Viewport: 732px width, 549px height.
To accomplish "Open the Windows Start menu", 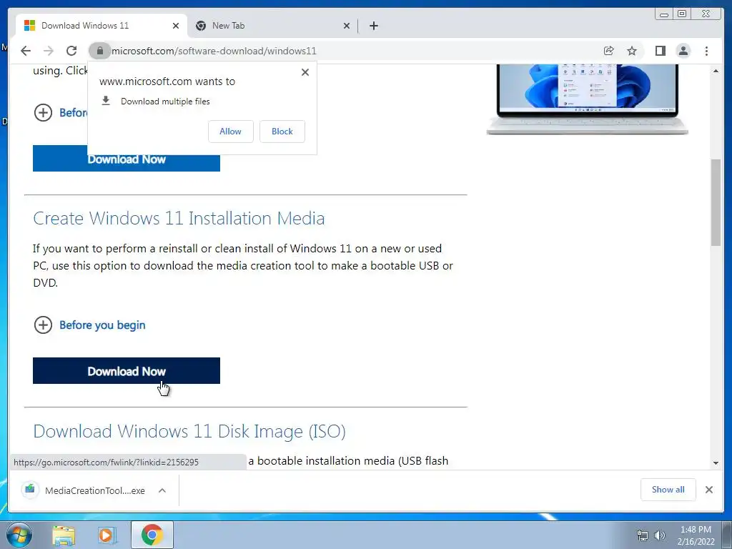I will (x=19, y=535).
